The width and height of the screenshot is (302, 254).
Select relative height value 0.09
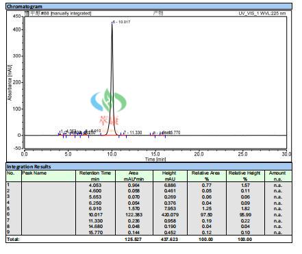(245, 203)
